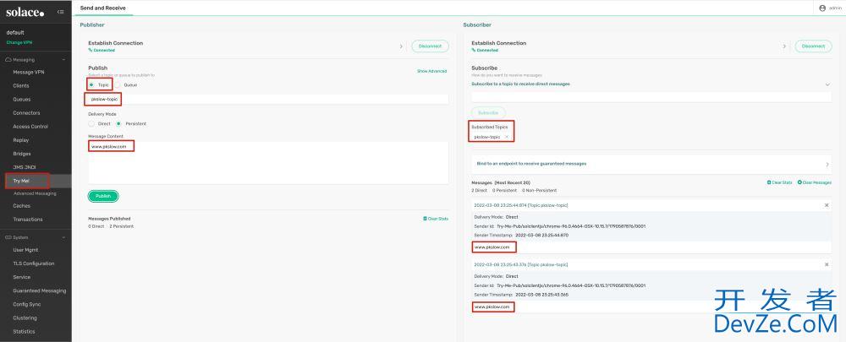Image resolution: width=846 pixels, height=342 pixels.
Task: Select the Queue radio button
Action: pos(118,84)
